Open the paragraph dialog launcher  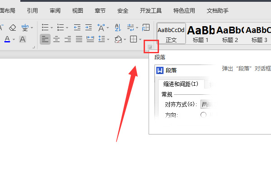pyautogui.click(x=150, y=47)
